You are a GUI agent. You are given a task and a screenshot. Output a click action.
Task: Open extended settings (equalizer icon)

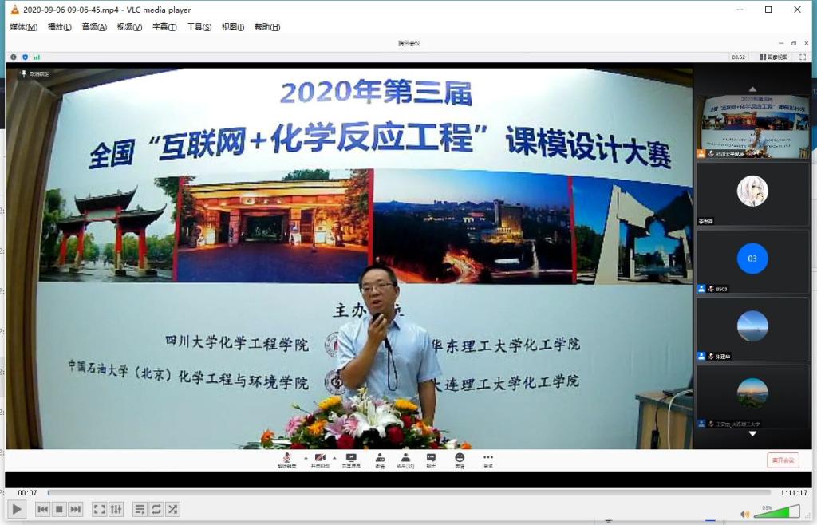pyautogui.click(x=116, y=509)
